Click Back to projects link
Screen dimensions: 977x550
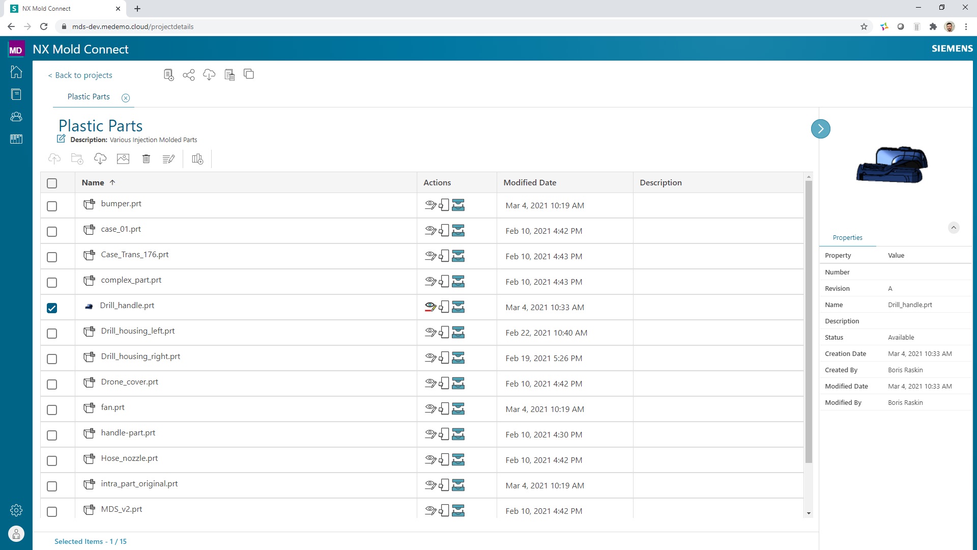(x=80, y=75)
